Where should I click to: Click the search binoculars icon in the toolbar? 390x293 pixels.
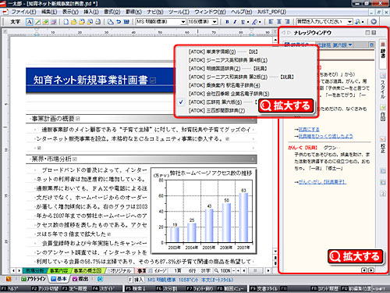click(x=358, y=22)
